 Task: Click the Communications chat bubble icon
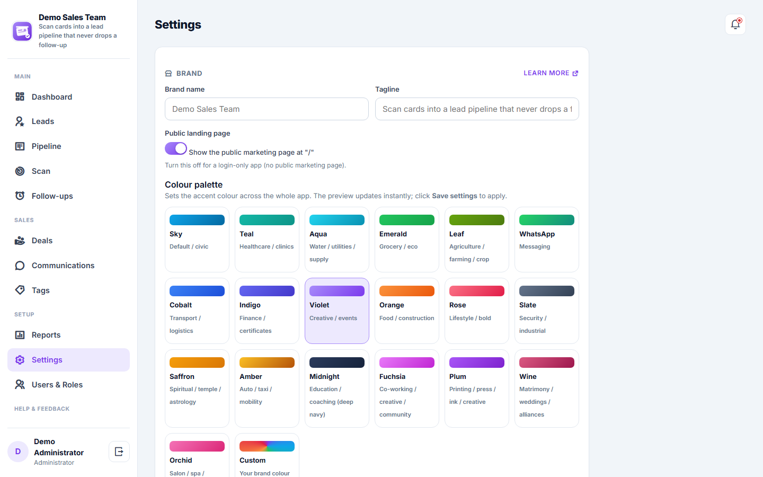(20, 266)
